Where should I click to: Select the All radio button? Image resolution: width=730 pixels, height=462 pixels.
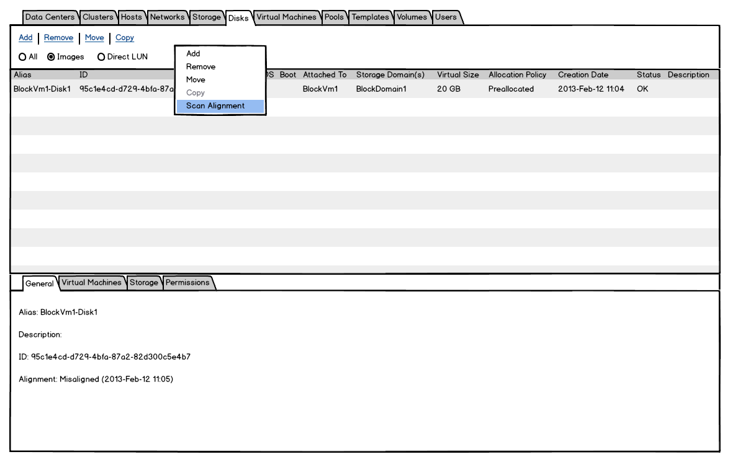pos(22,57)
